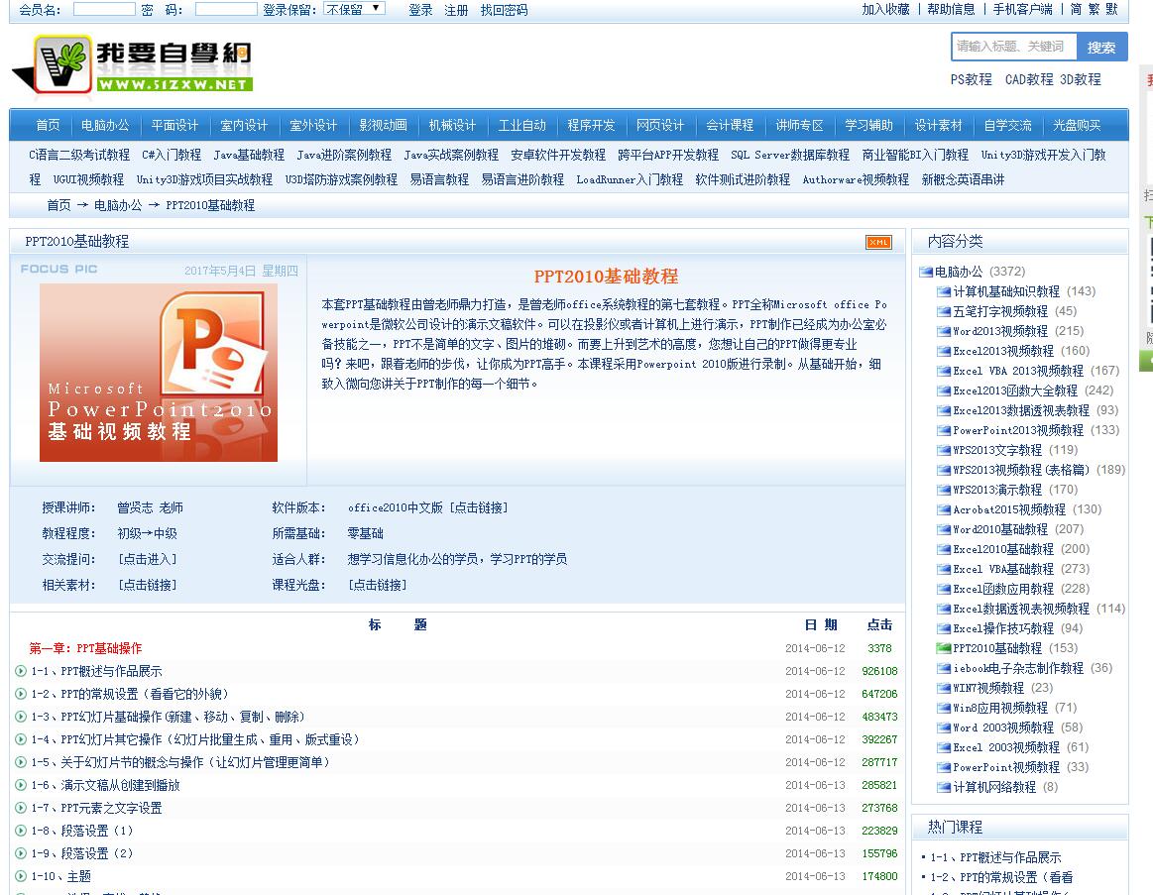Open Excel2013函数大全教程 category
Viewport: 1153px width, 895px height.
1015,391
